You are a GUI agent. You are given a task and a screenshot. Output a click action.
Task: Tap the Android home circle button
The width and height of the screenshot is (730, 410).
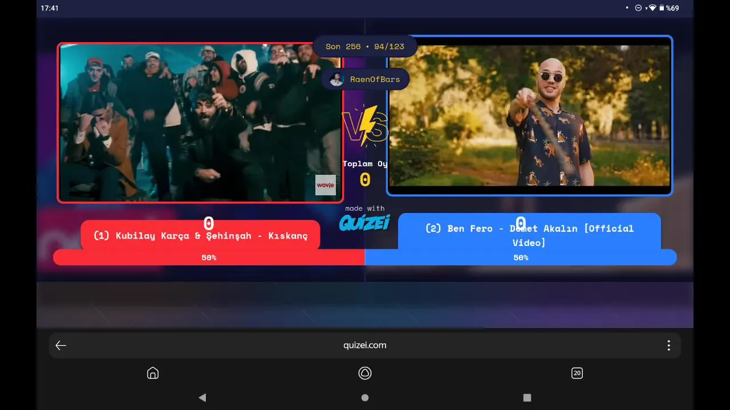[x=365, y=397]
